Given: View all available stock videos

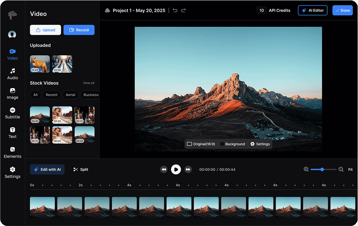Looking at the screenshot, I should (88, 83).
